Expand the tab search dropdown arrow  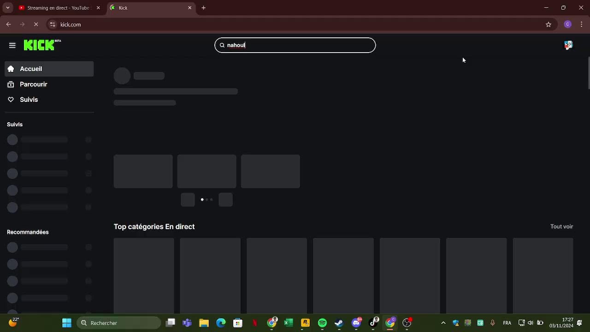[x=7, y=8]
